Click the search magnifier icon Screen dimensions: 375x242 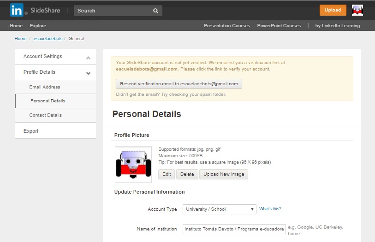point(156,11)
